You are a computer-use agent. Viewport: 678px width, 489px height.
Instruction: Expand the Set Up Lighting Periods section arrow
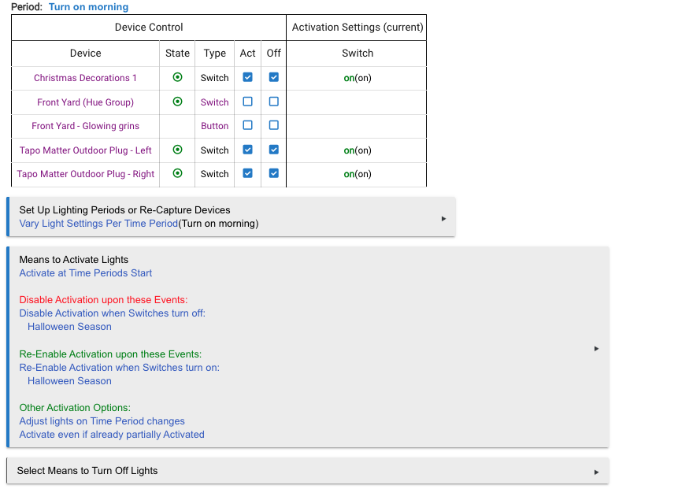443,218
